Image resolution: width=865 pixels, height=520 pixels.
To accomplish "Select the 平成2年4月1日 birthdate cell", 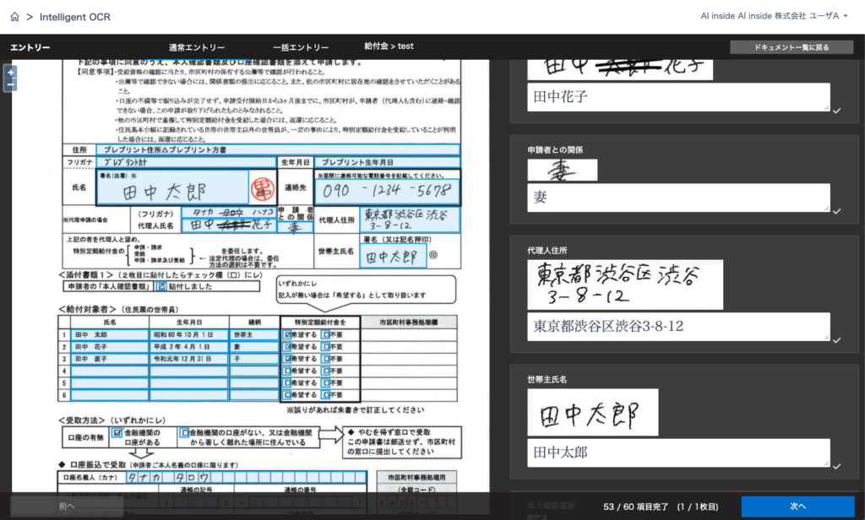I will (188, 347).
